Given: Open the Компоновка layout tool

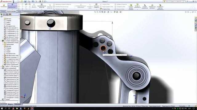Looking at the screenshot, I should click(4, 6).
